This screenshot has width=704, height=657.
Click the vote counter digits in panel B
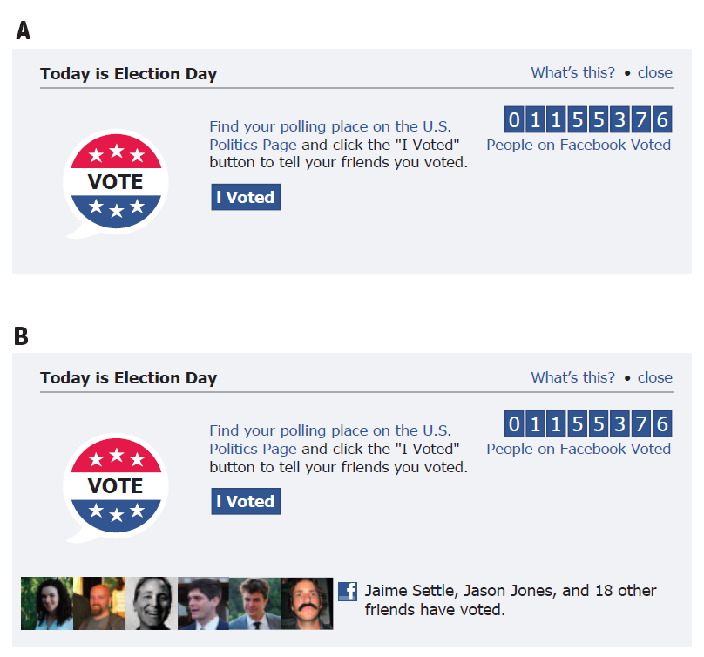pos(588,424)
